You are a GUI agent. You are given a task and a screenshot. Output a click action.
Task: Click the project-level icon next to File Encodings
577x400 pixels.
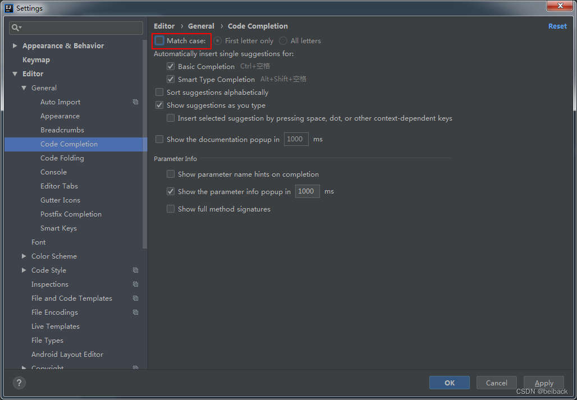coord(135,312)
